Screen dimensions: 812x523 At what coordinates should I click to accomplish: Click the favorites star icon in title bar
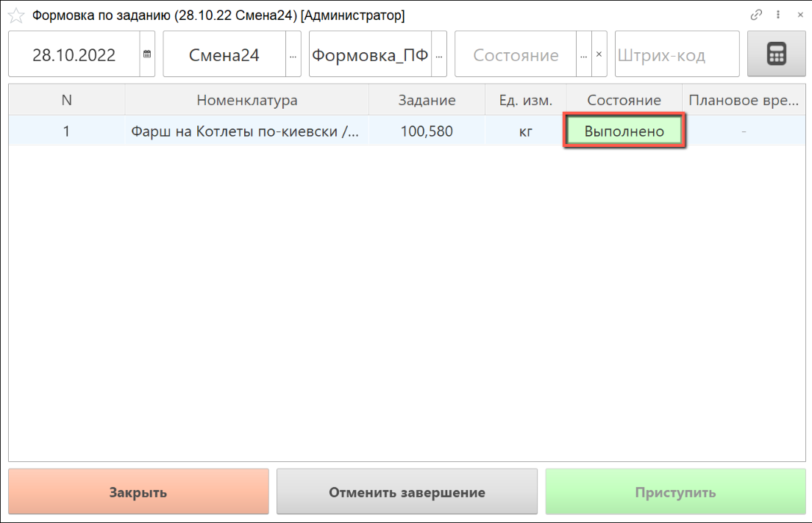tap(15, 15)
